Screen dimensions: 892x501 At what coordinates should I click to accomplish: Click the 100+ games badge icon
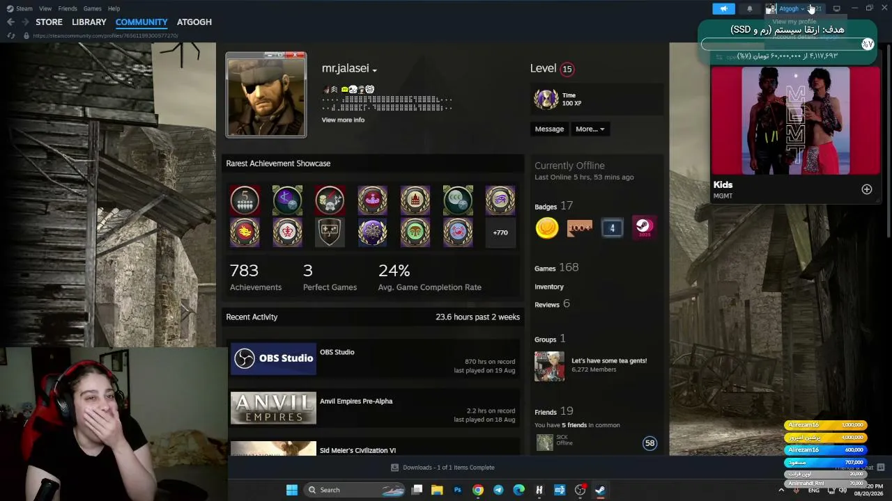(x=580, y=228)
